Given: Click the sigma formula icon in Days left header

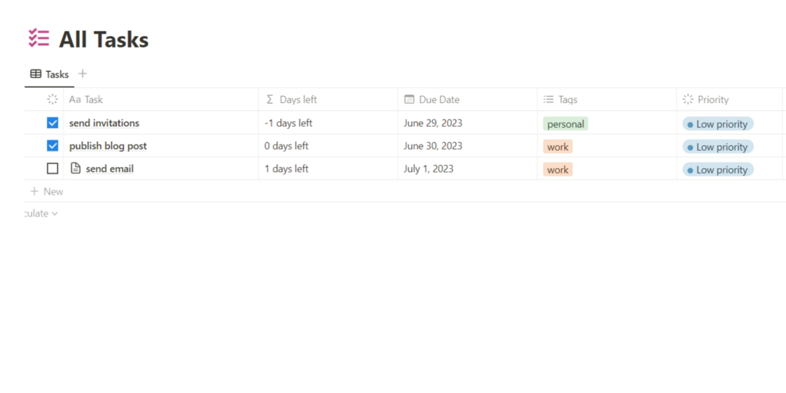Looking at the screenshot, I should tap(270, 99).
